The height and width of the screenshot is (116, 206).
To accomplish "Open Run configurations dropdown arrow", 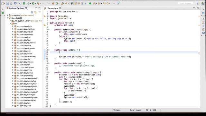I will pos(35,4).
